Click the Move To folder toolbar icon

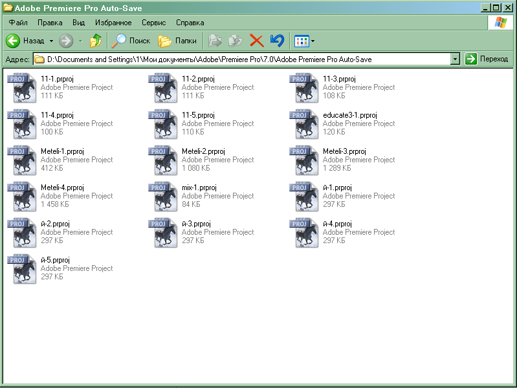click(x=215, y=41)
